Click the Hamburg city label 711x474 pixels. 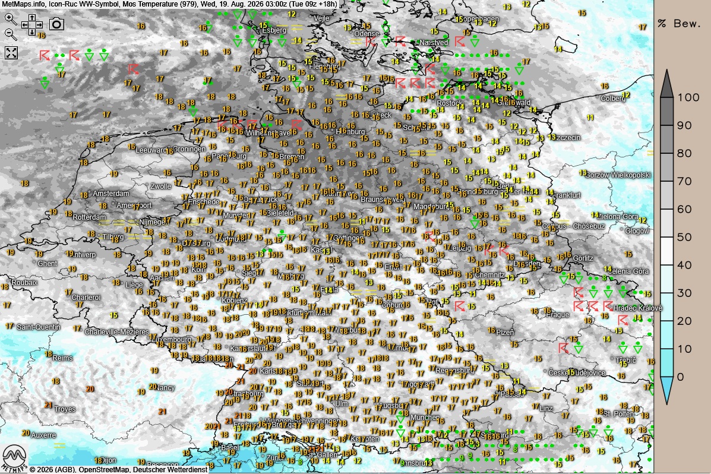pyautogui.click(x=350, y=131)
